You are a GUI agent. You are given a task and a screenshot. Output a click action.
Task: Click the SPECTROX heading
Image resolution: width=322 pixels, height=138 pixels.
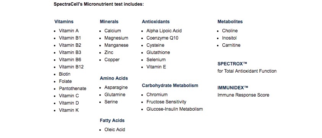click(232, 64)
